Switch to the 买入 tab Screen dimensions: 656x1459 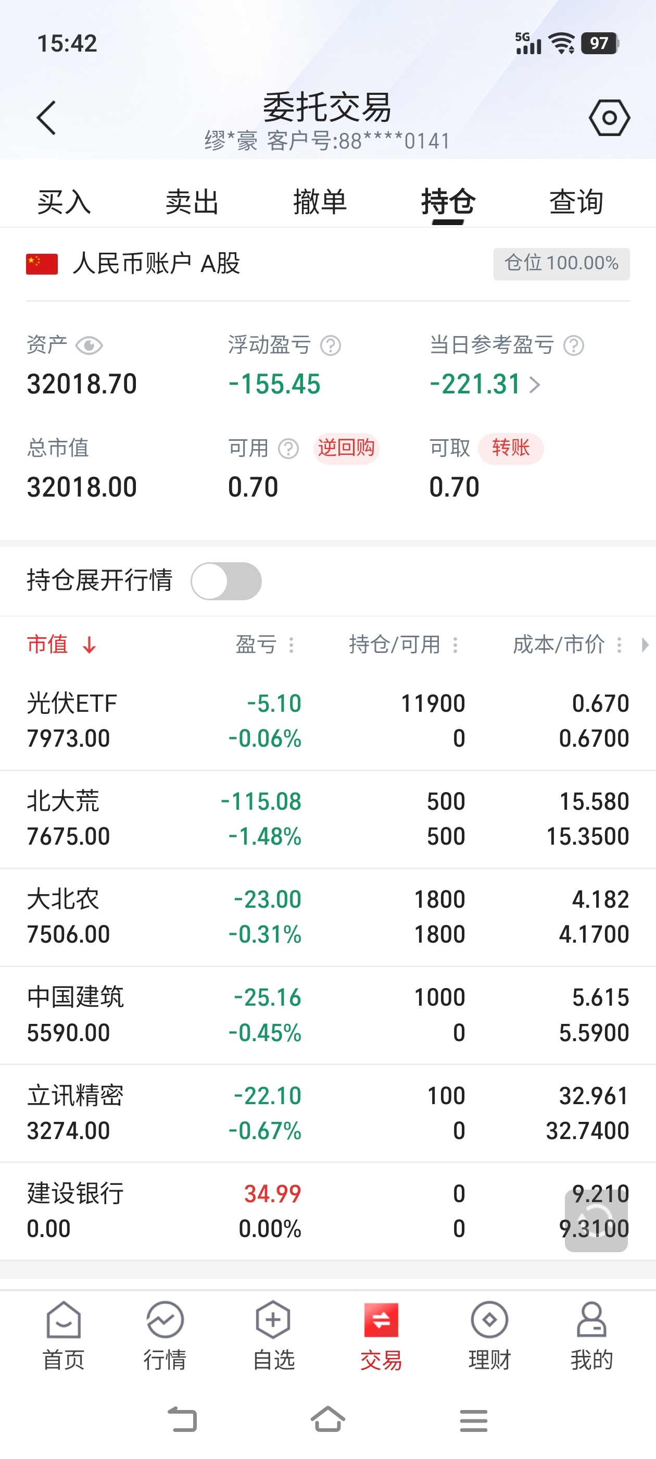point(64,202)
